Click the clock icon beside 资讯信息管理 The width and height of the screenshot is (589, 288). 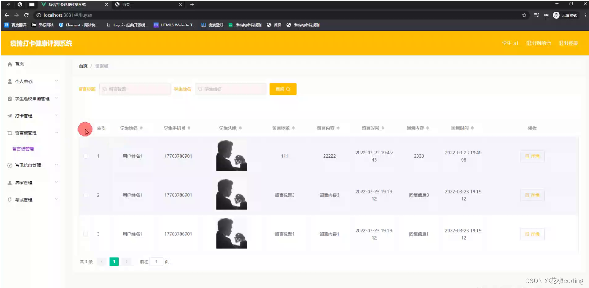tap(9, 165)
